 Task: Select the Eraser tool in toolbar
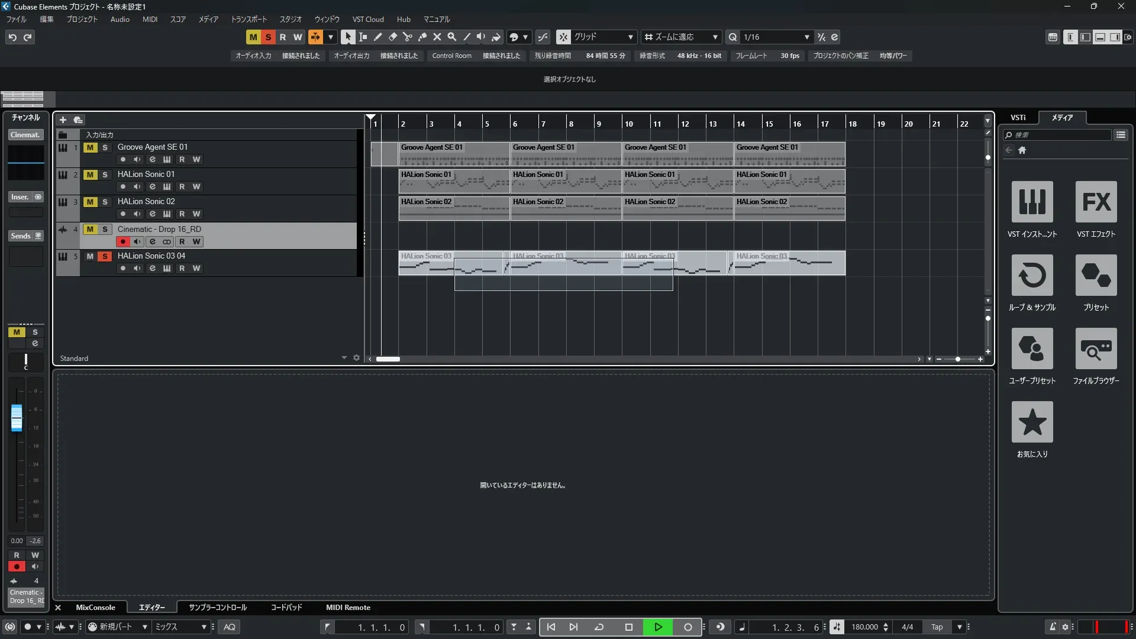coord(392,37)
